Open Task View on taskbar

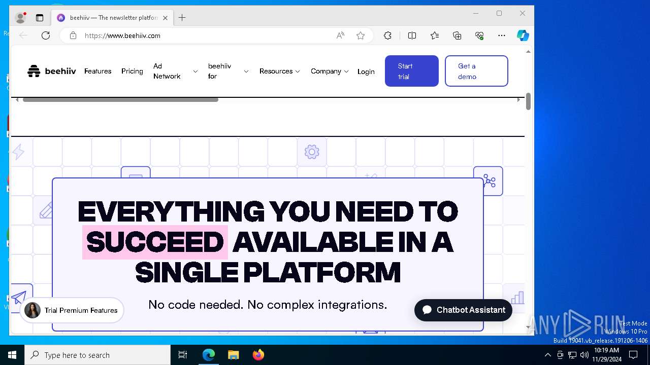(x=183, y=355)
